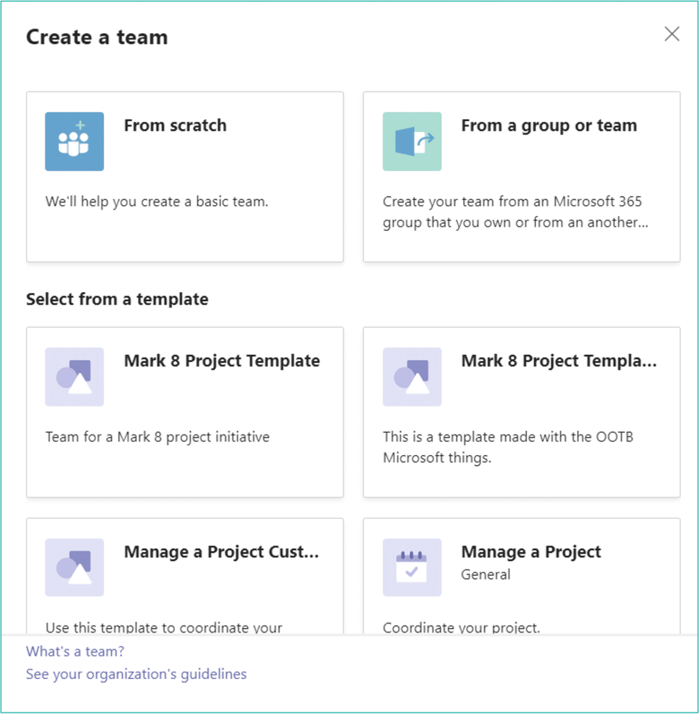The image size is (699, 714).
Task: Open the What's a team? link
Action: point(75,651)
